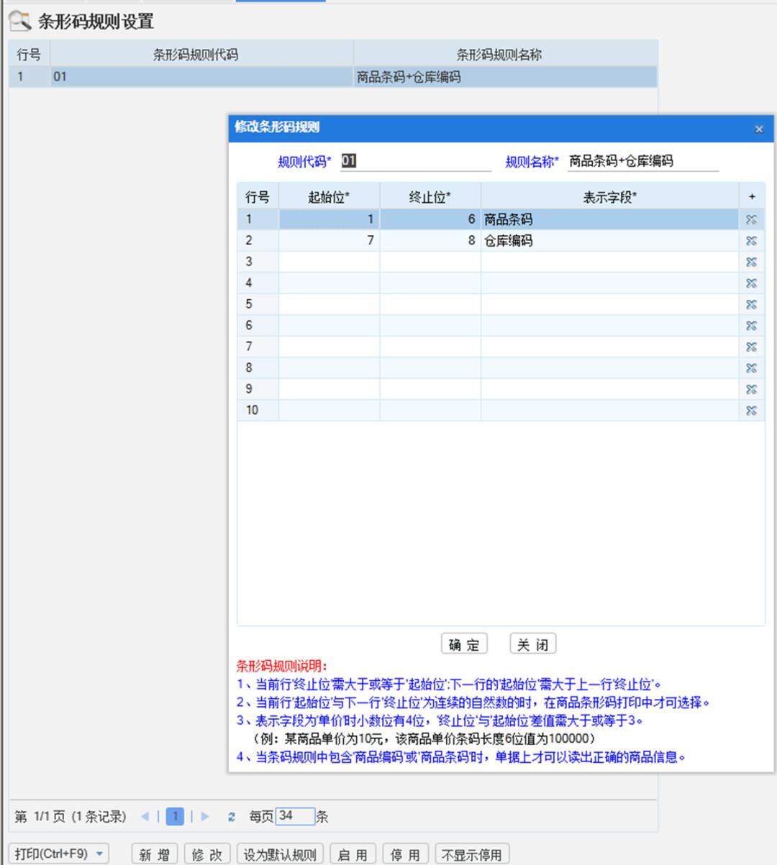This screenshot has height=865, width=777.
Task: Click the search icon beside 条形码规则设置
Action: click(19, 20)
